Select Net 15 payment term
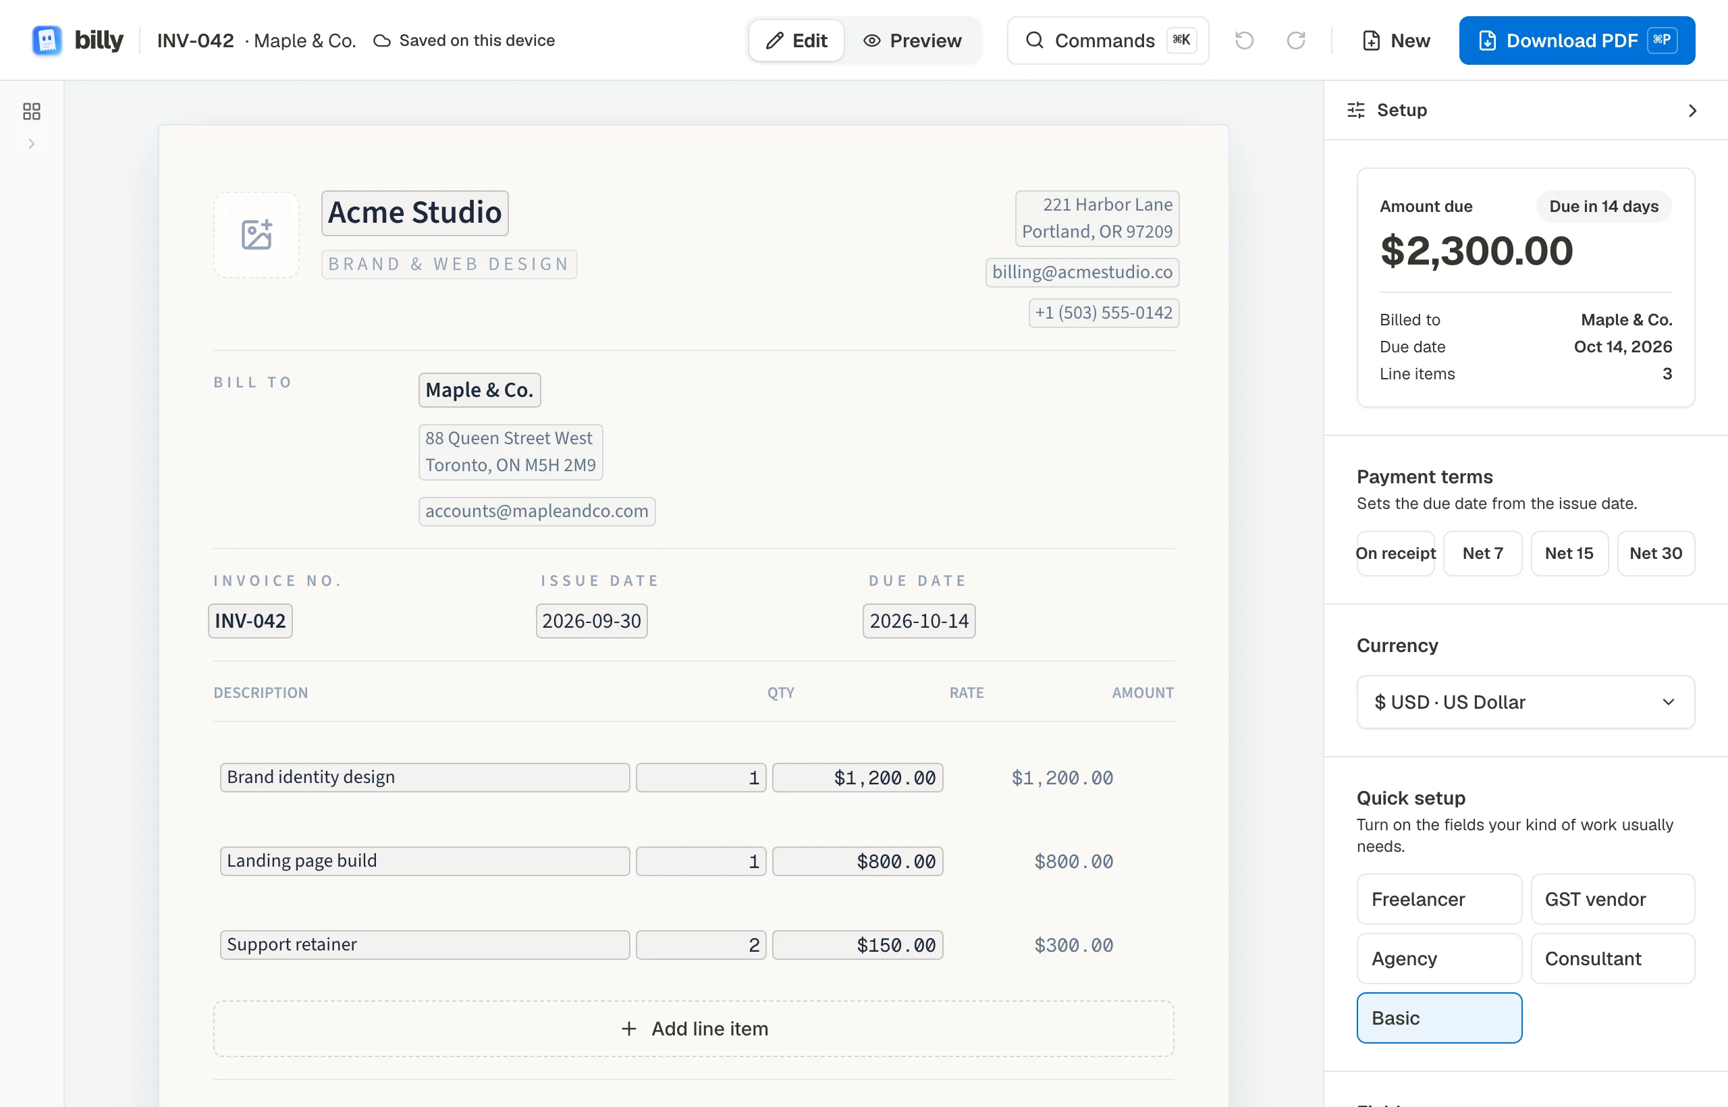Viewport: 1728px width, 1107px height. [x=1569, y=553]
